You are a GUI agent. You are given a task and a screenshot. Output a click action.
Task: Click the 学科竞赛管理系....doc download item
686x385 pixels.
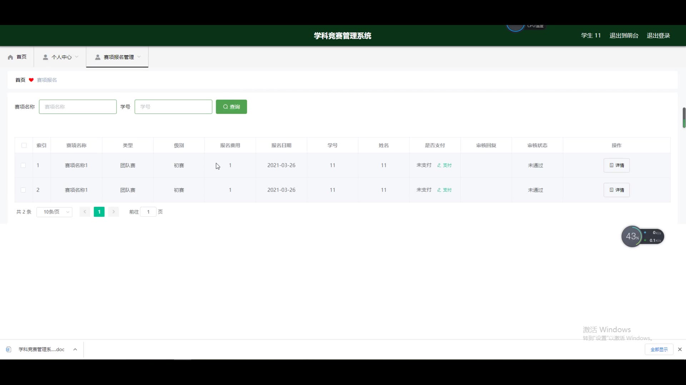[x=41, y=349]
